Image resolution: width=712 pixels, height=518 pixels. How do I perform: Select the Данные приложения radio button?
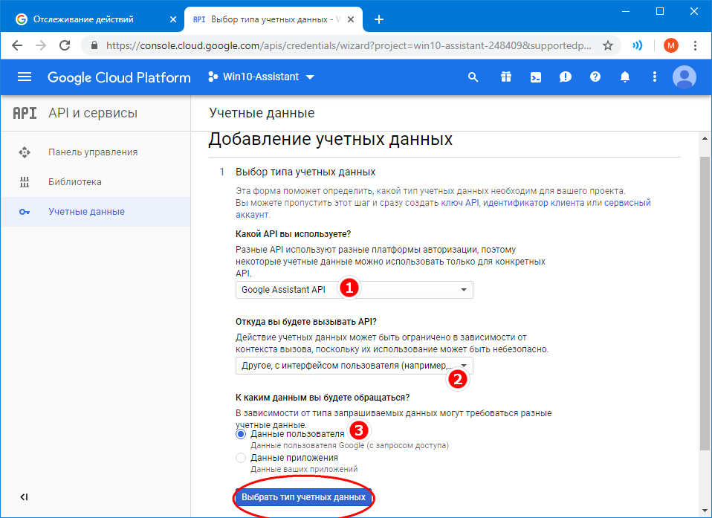pyautogui.click(x=241, y=458)
